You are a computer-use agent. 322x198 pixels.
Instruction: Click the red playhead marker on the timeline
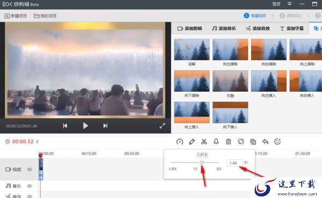point(40,156)
